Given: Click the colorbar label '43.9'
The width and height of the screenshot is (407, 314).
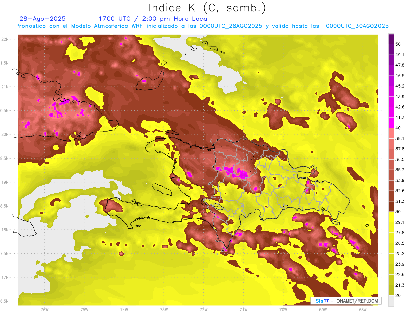Looking at the screenshot, I should [x=400, y=97].
